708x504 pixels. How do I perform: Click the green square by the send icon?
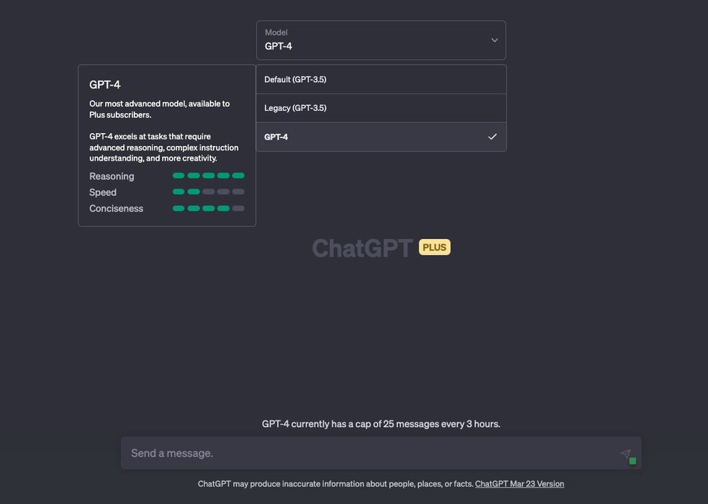[632, 461]
